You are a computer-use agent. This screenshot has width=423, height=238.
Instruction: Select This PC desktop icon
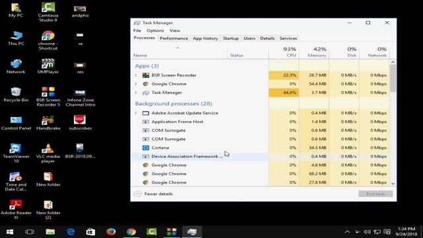pyautogui.click(x=16, y=38)
